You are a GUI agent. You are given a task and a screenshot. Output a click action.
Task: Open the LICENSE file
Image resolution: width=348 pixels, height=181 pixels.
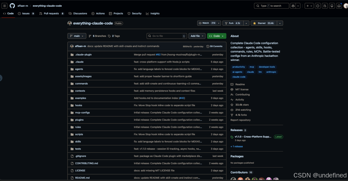pyautogui.click(x=80, y=171)
